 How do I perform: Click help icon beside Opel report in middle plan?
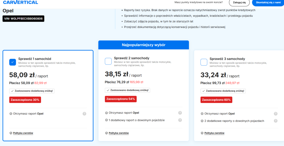click(x=180, y=113)
